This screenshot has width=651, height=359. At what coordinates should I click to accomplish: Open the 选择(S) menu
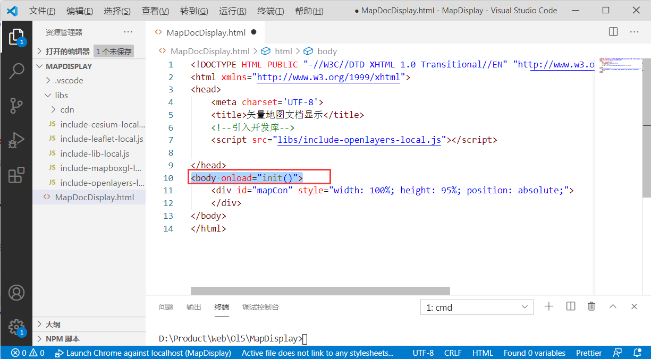coord(117,11)
